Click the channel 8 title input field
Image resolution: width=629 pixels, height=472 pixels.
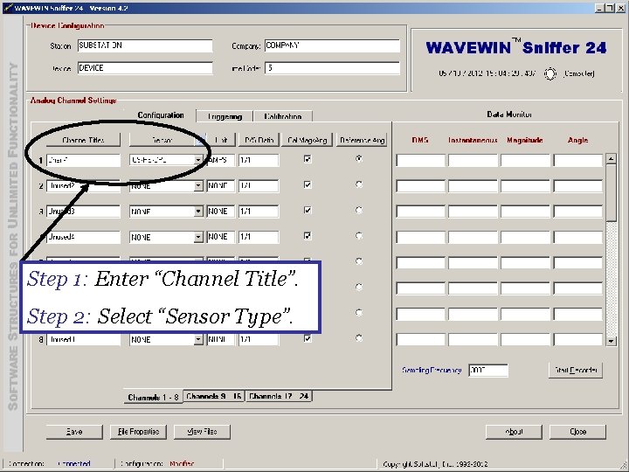(x=83, y=339)
